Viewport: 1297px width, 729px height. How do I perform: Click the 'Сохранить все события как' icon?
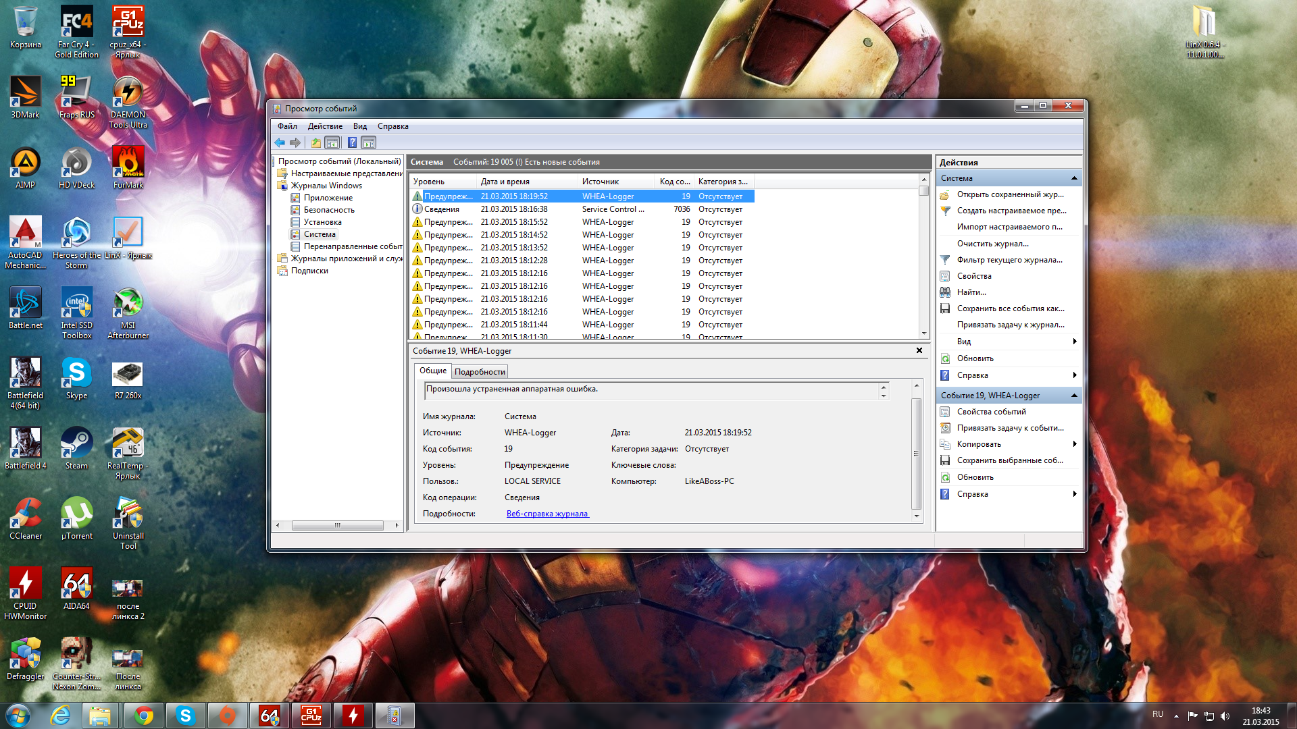(x=945, y=308)
